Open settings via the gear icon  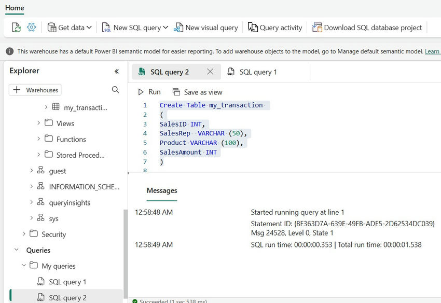32,27
